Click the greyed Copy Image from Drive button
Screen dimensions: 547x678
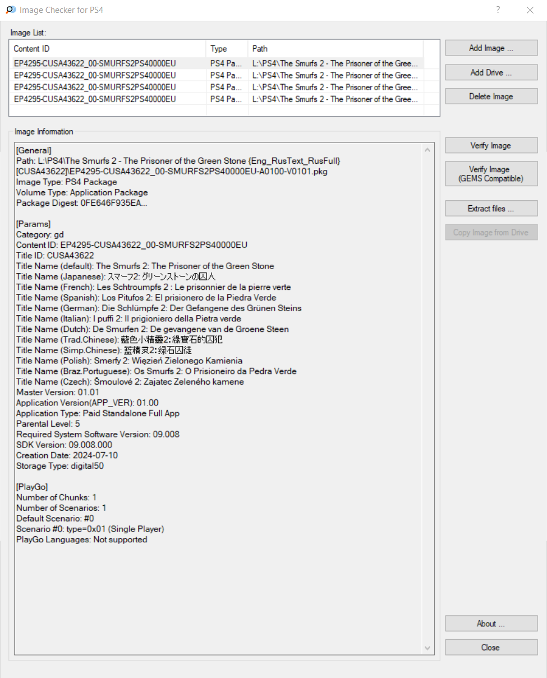click(491, 232)
